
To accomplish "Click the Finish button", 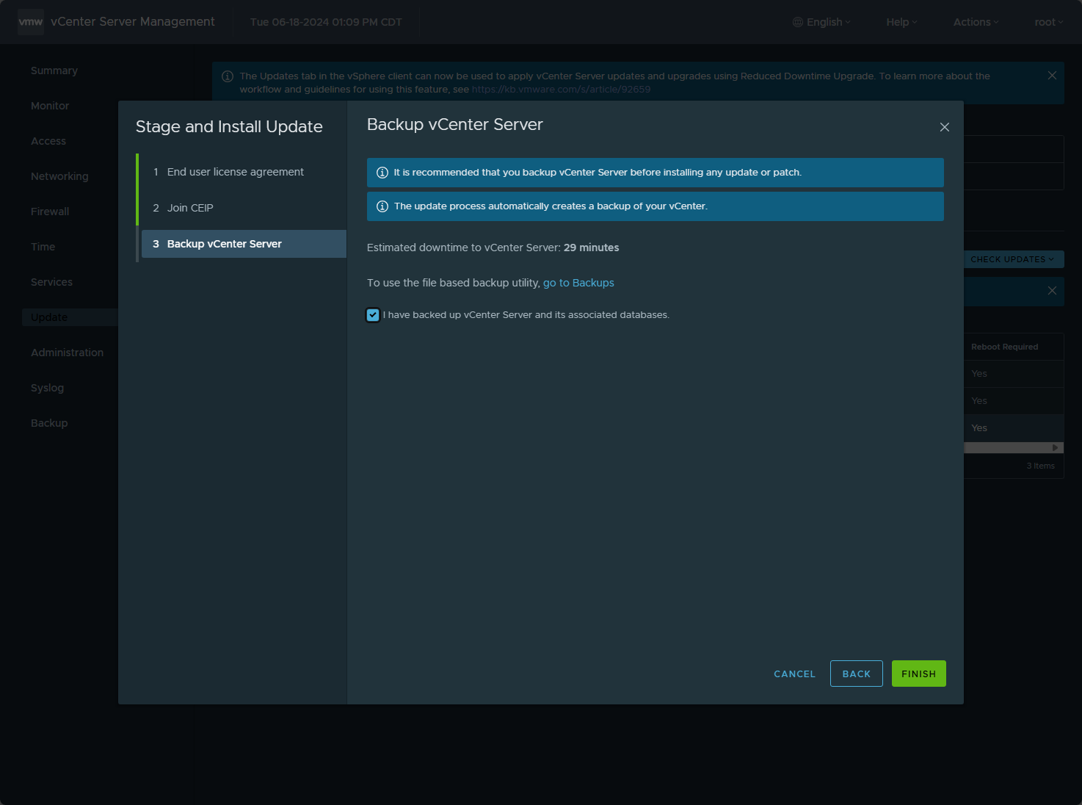I will (x=919, y=674).
